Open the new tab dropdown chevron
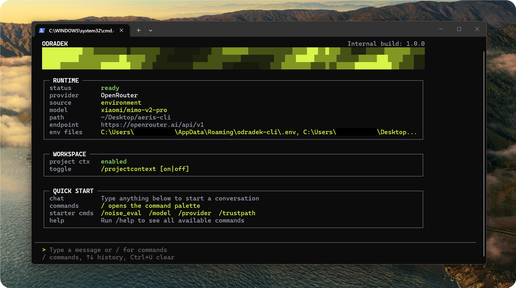The height and width of the screenshot is (288, 516). (151, 30)
